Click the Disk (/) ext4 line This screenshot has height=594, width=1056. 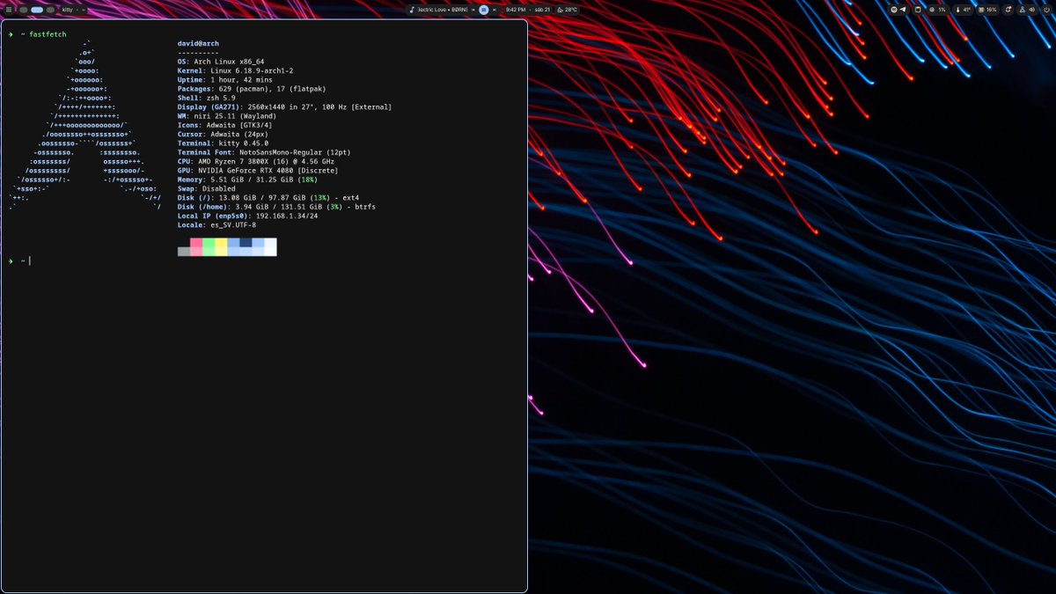(x=268, y=197)
